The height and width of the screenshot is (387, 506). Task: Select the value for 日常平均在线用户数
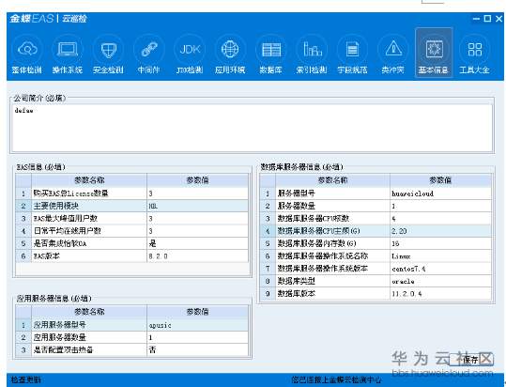click(x=197, y=231)
